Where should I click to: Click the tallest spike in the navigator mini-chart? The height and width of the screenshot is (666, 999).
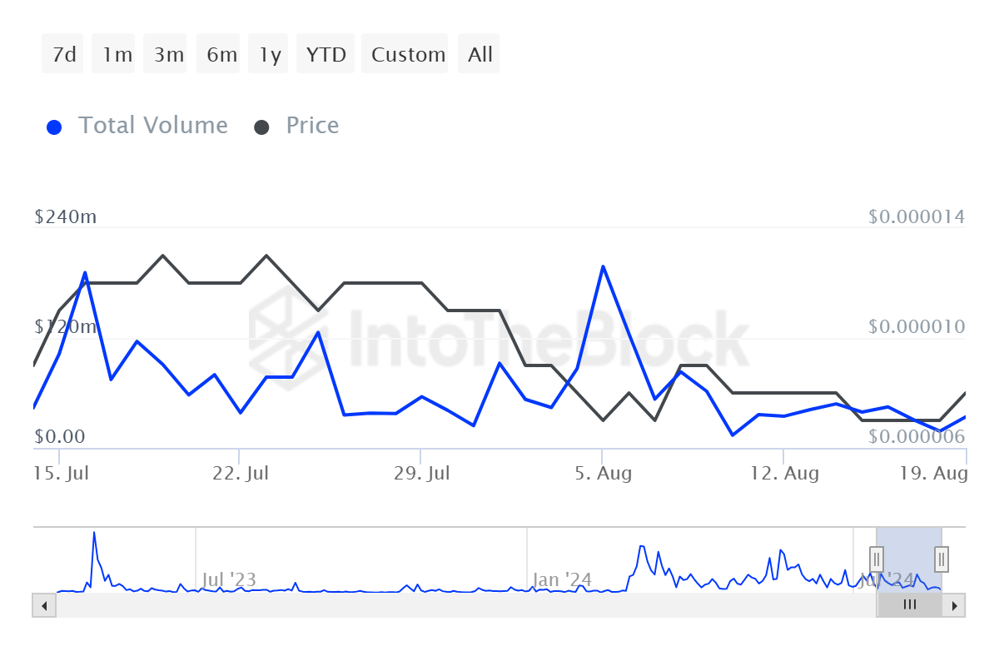coord(94,533)
